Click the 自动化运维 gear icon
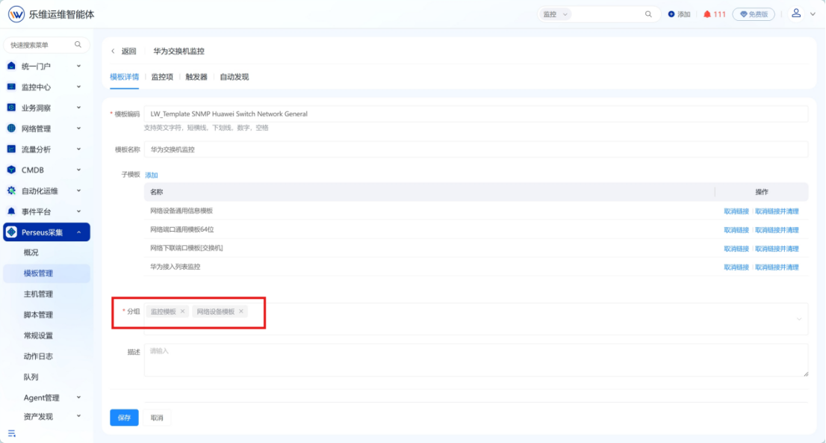Viewport: 826px width, 443px height. coord(11,190)
